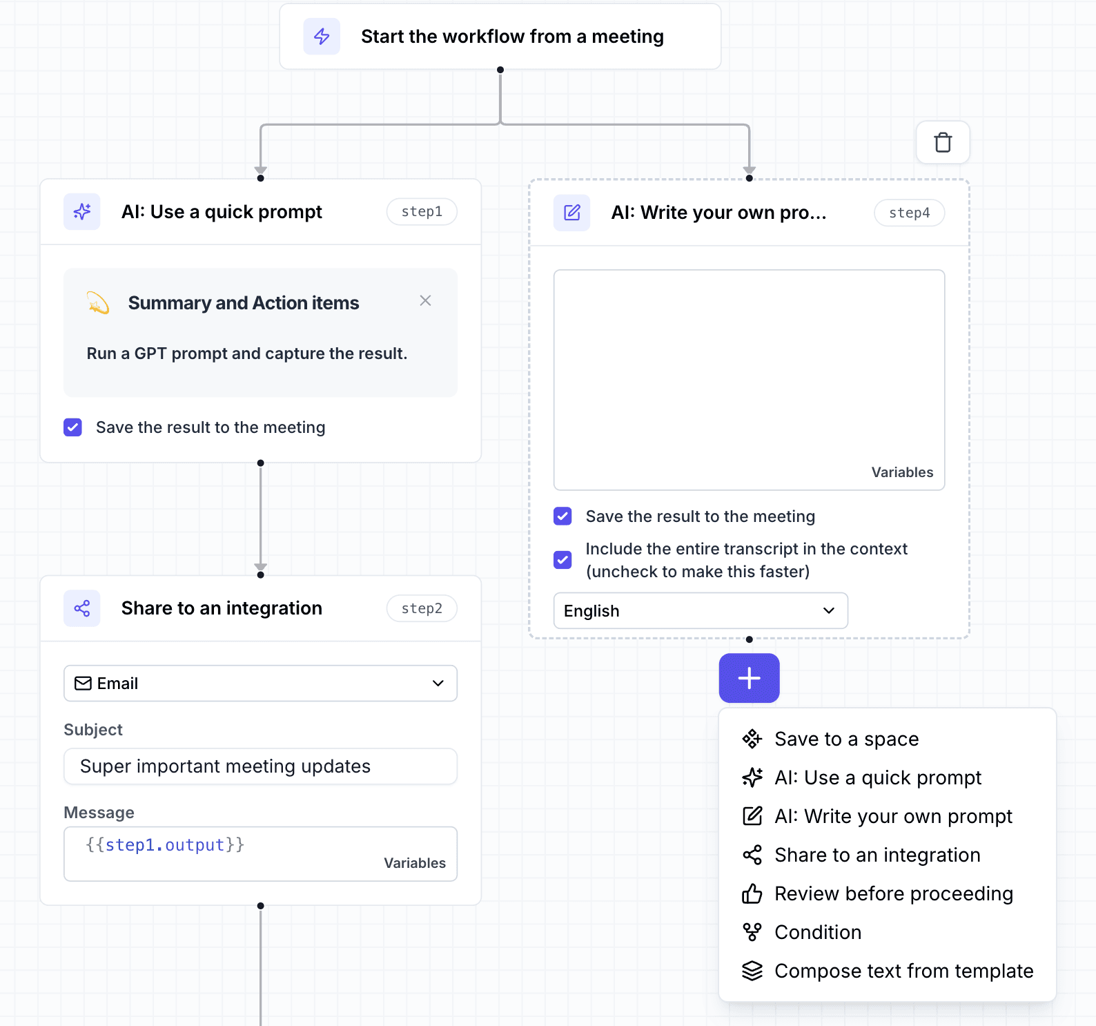The height and width of the screenshot is (1026, 1096).
Task: Click the share icon beside integration option
Action: (x=752, y=855)
